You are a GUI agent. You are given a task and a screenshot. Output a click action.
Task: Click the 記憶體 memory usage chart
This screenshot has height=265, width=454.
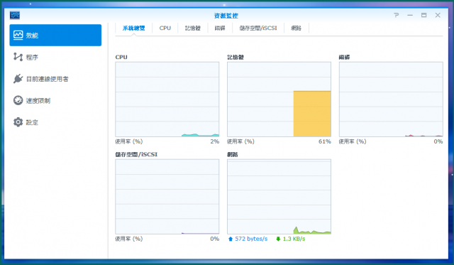click(279, 99)
